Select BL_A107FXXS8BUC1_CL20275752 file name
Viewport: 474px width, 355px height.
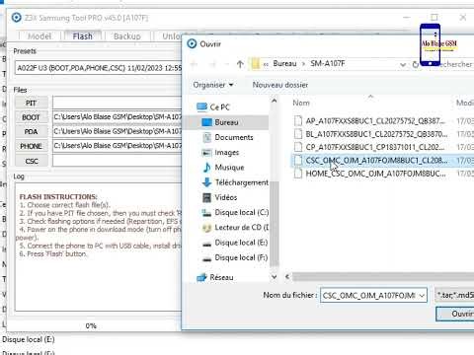[x=376, y=134]
